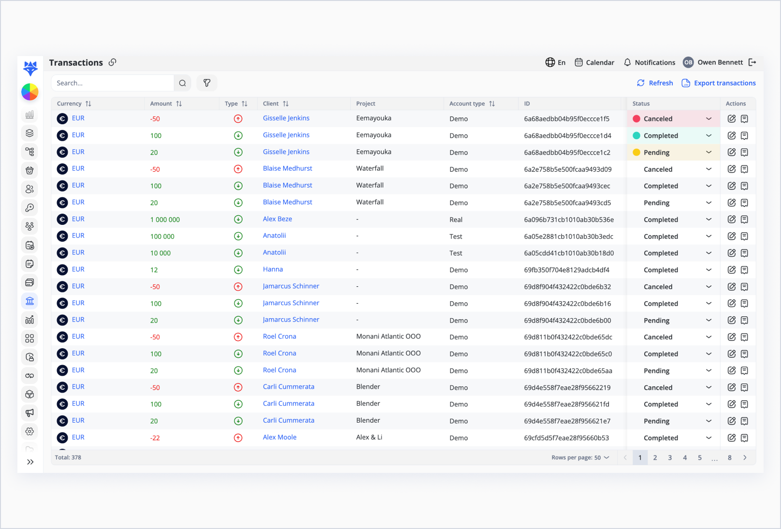The width and height of the screenshot is (781, 529).
Task: Sort by Type column
Action: pyautogui.click(x=245, y=103)
